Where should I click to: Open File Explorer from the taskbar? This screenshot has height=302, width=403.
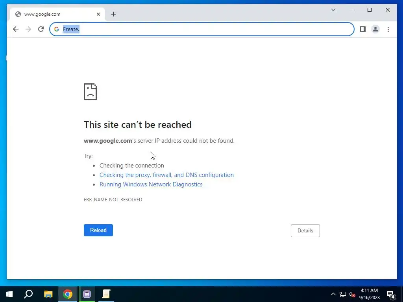click(48, 294)
